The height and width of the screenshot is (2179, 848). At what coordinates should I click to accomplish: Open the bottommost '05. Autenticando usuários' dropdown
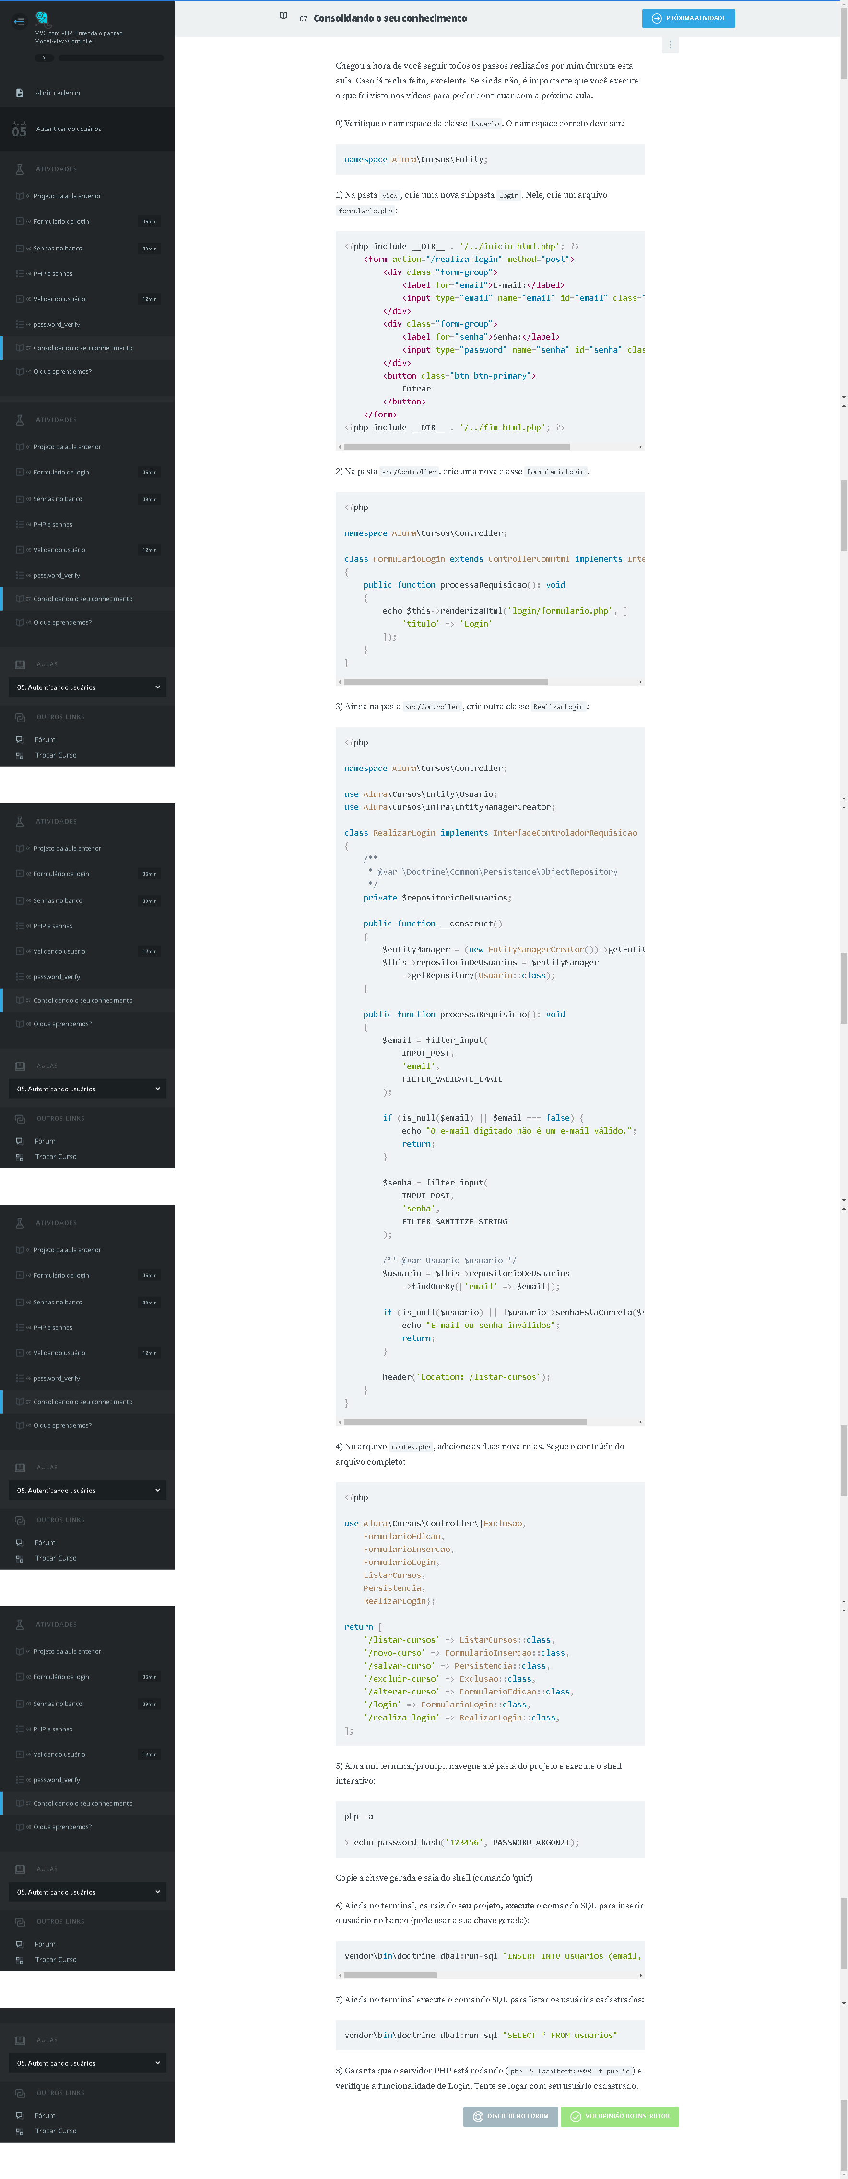(x=87, y=2062)
